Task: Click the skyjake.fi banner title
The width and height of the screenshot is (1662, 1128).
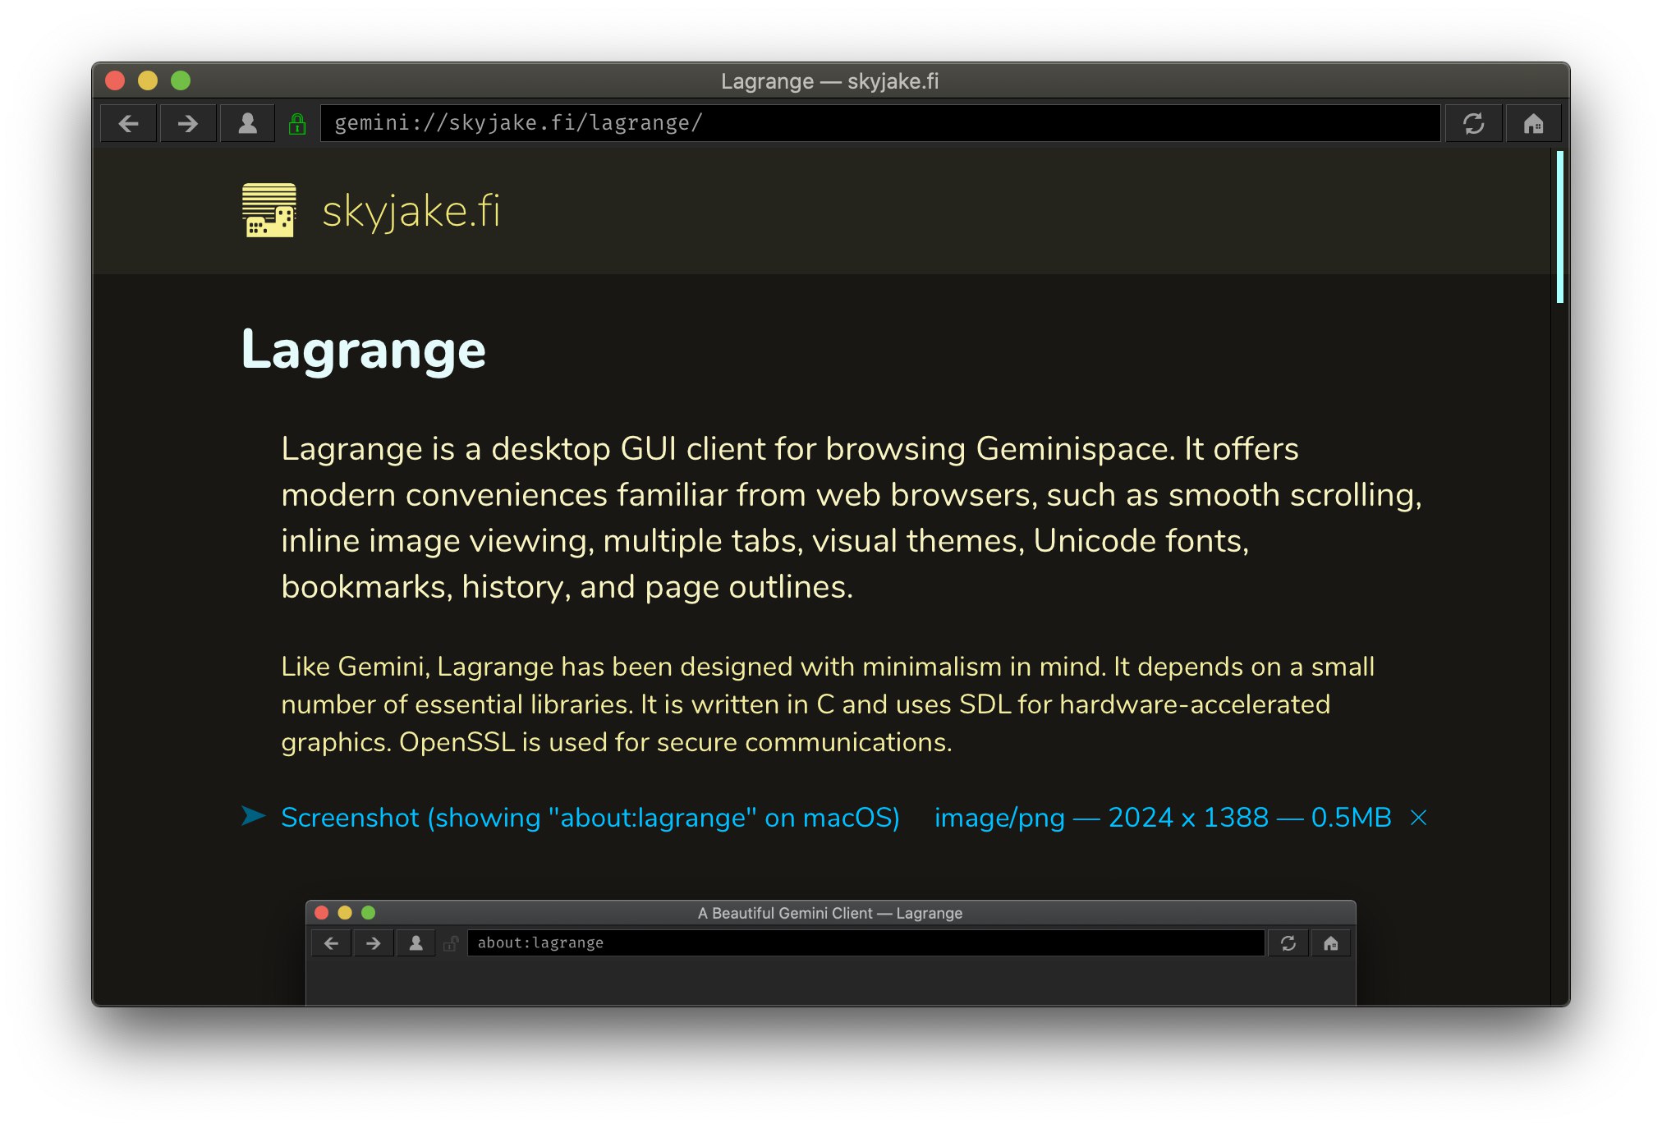Action: [x=411, y=212]
